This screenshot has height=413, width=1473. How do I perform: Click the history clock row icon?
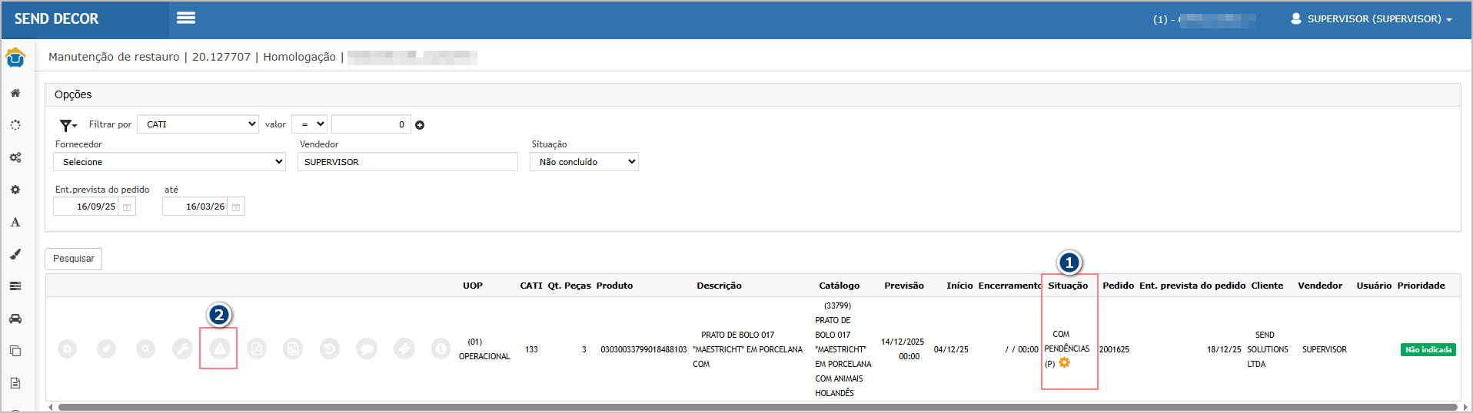point(330,349)
